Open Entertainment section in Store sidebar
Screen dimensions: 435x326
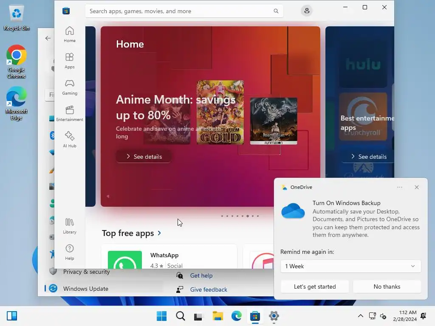pyautogui.click(x=69, y=113)
